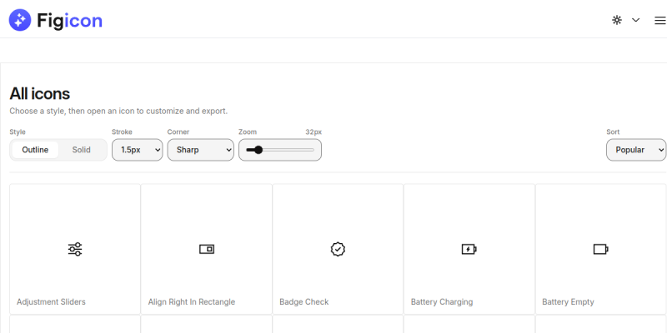Open the Battery Charging icon

tap(469, 249)
